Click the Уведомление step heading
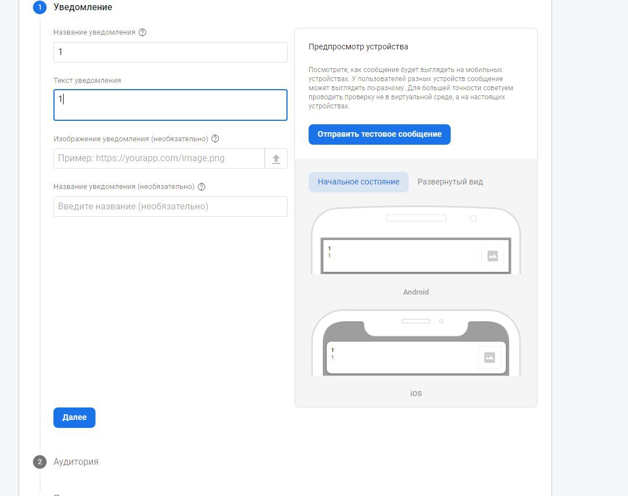This screenshot has width=628, height=496. pos(83,7)
